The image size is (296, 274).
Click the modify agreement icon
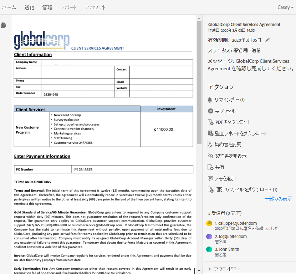coord(210,144)
